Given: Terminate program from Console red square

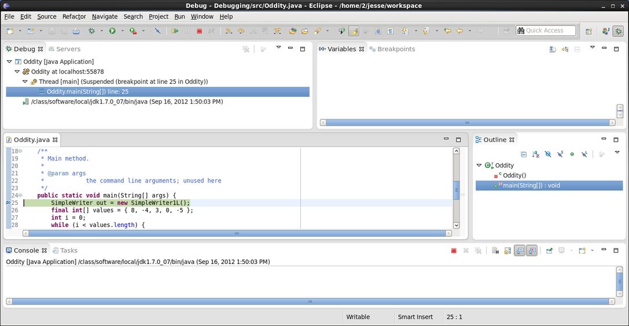Looking at the screenshot, I should pyautogui.click(x=454, y=251).
